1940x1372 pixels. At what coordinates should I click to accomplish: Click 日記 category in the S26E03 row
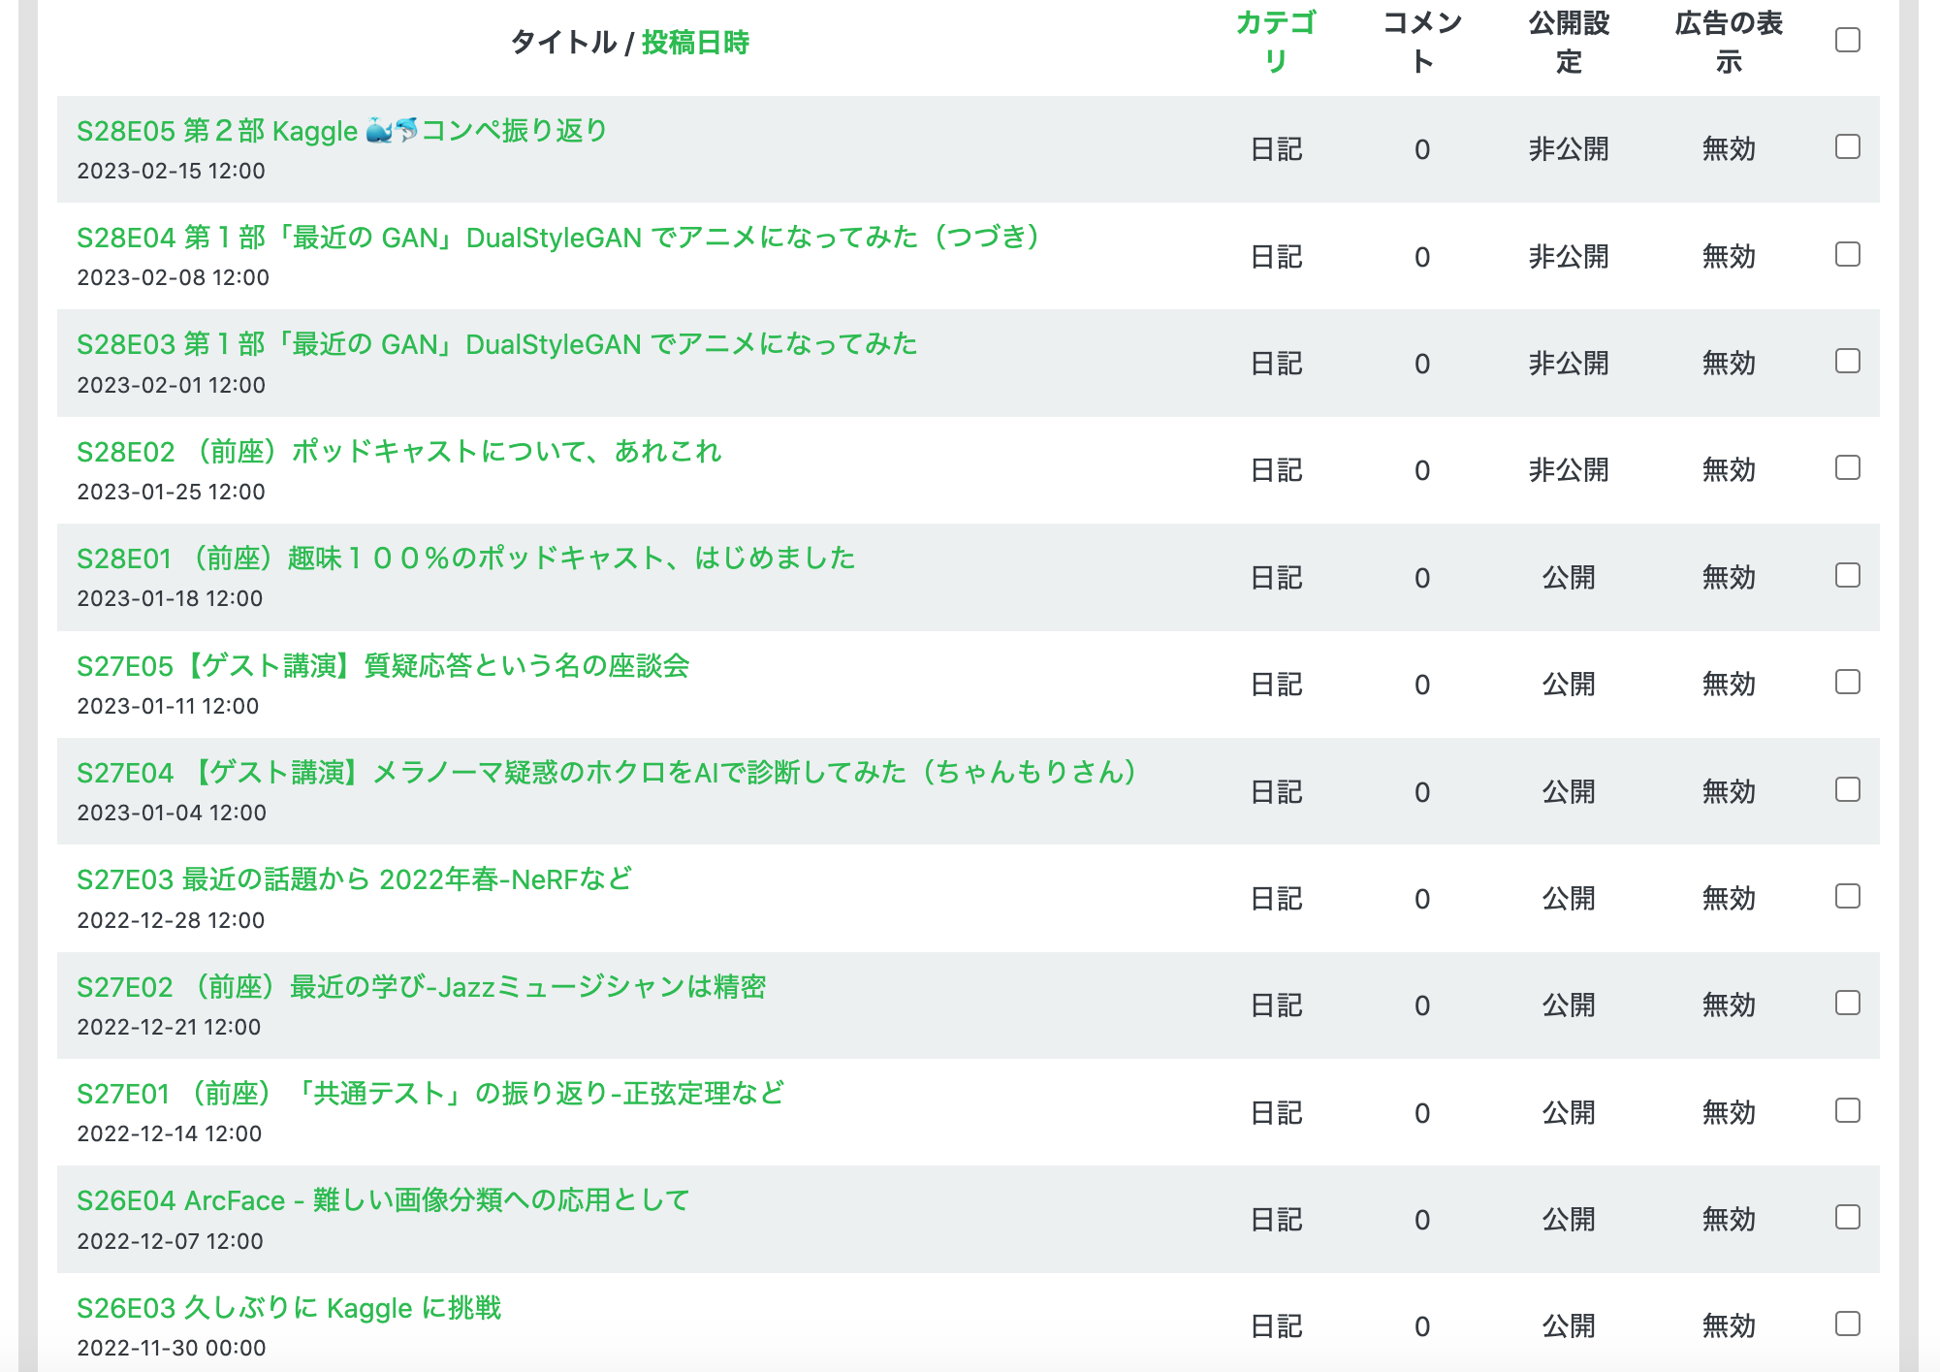1276,1326
